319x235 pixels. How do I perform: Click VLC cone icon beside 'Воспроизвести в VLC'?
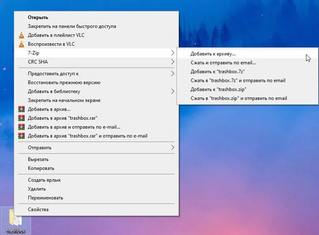coord(21,44)
